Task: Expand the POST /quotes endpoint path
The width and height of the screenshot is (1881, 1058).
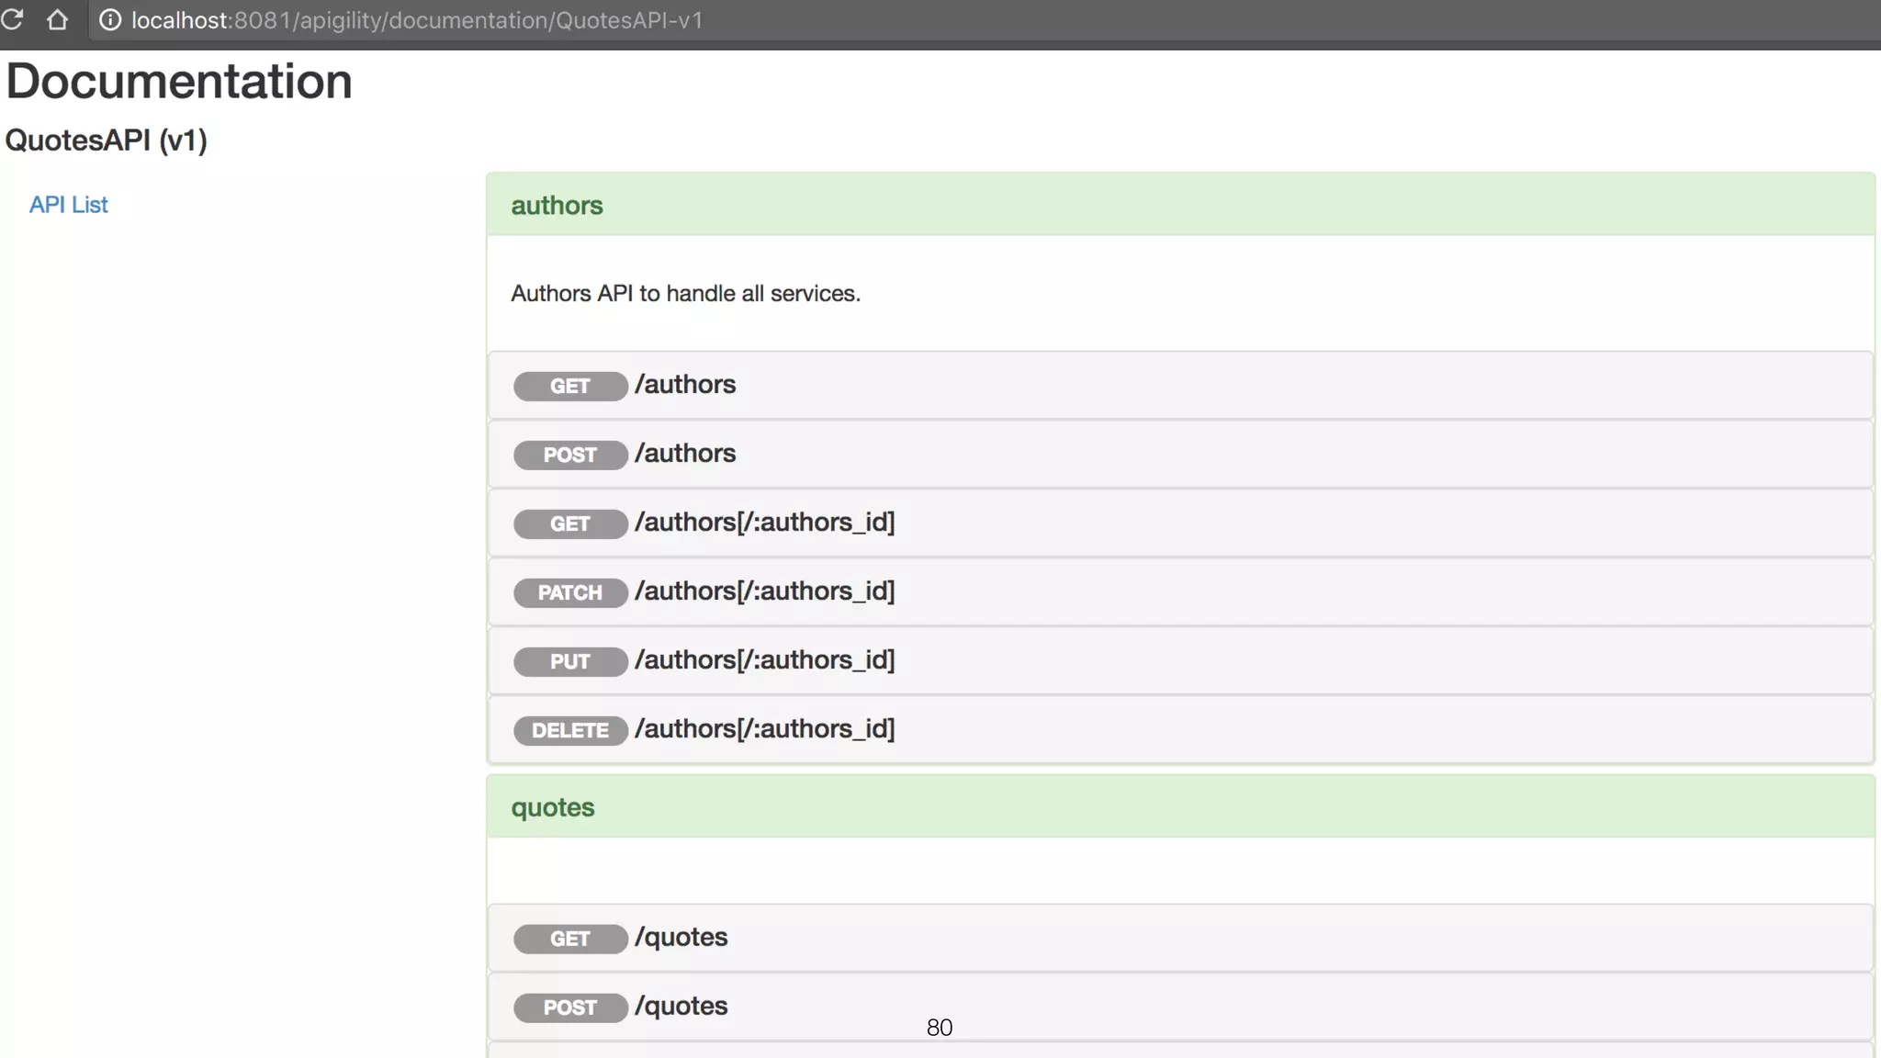Action: coord(681,1007)
